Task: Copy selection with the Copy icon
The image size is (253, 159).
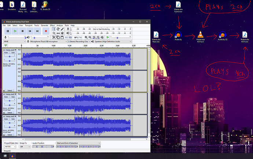Action: coord(58,37)
